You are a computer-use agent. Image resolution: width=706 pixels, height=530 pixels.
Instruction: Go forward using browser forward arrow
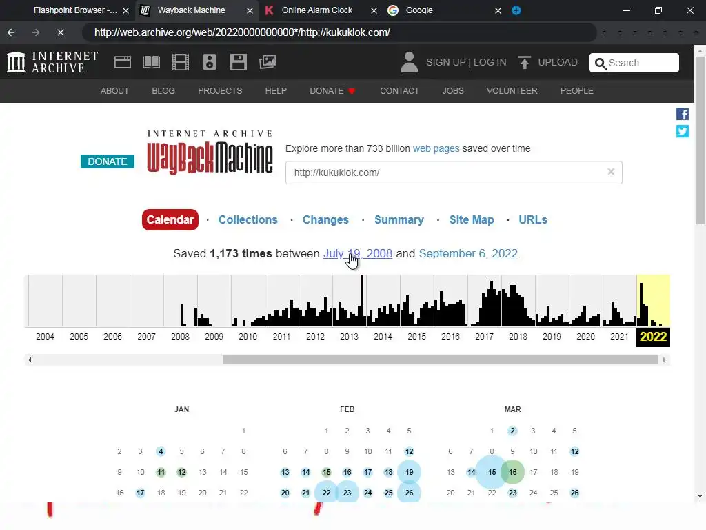click(x=36, y=32)
